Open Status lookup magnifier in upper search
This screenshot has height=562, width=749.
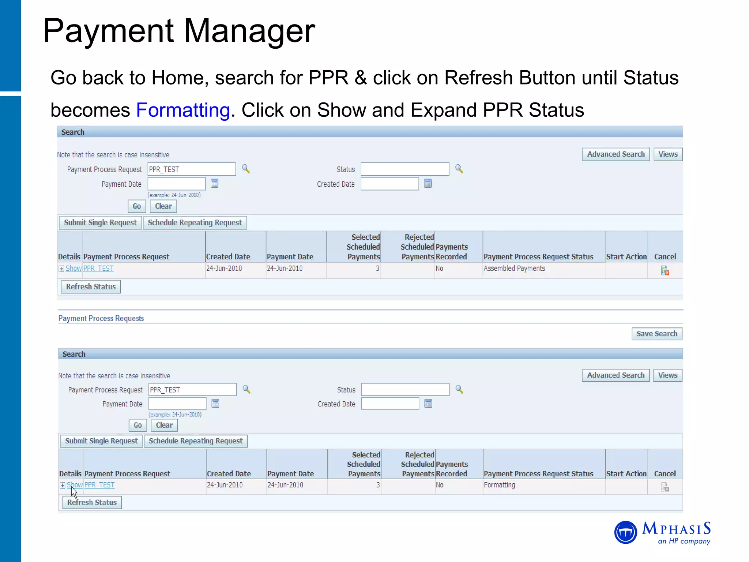click(x=459, y=169)
